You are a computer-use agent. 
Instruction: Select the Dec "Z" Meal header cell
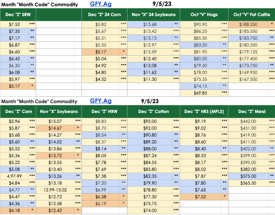pyautogui.click(x=252, y=112)
